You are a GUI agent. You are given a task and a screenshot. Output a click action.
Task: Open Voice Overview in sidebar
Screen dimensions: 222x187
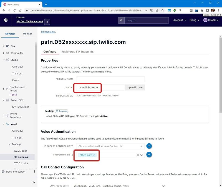point(17,131)
